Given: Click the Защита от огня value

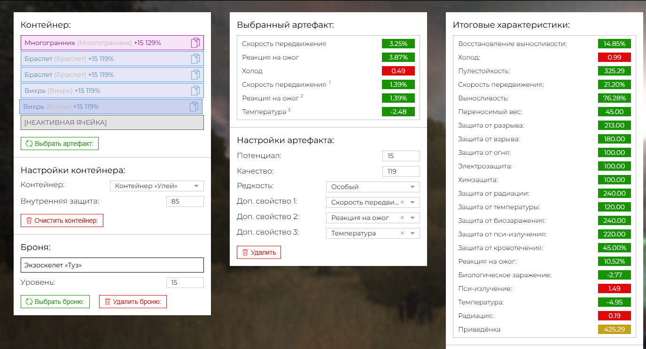Looking at the screenshot, I should [615, 152].
